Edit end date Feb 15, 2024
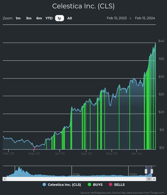Screen dimensions: 167x195 [145, 18]
